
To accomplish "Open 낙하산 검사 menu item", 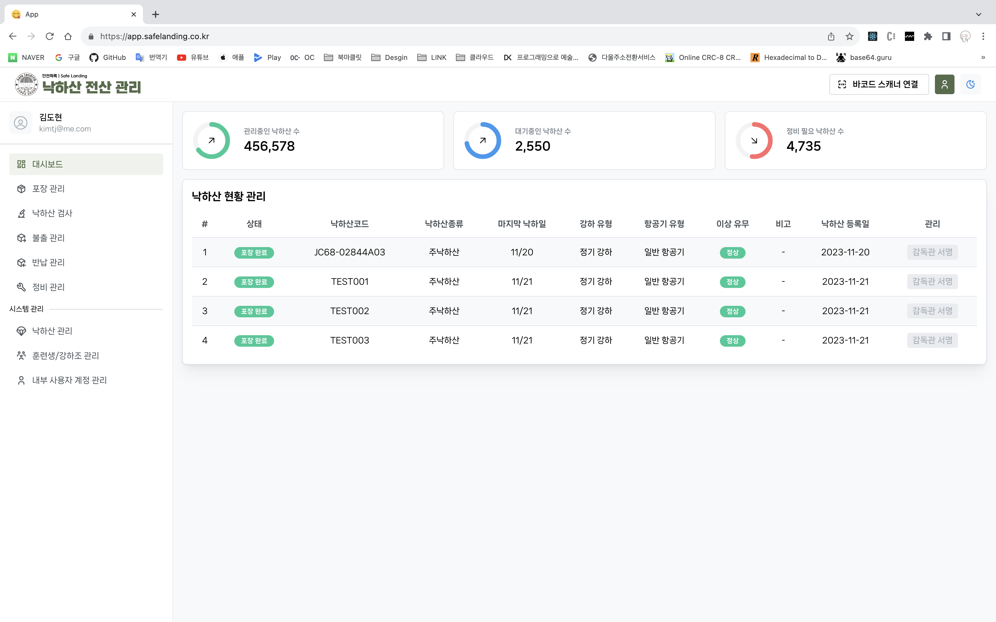I will coord(52,213).
